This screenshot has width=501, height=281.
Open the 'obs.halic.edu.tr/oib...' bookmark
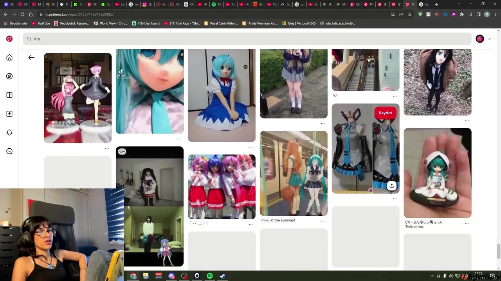pyautogui.click(x=337, y=23)
